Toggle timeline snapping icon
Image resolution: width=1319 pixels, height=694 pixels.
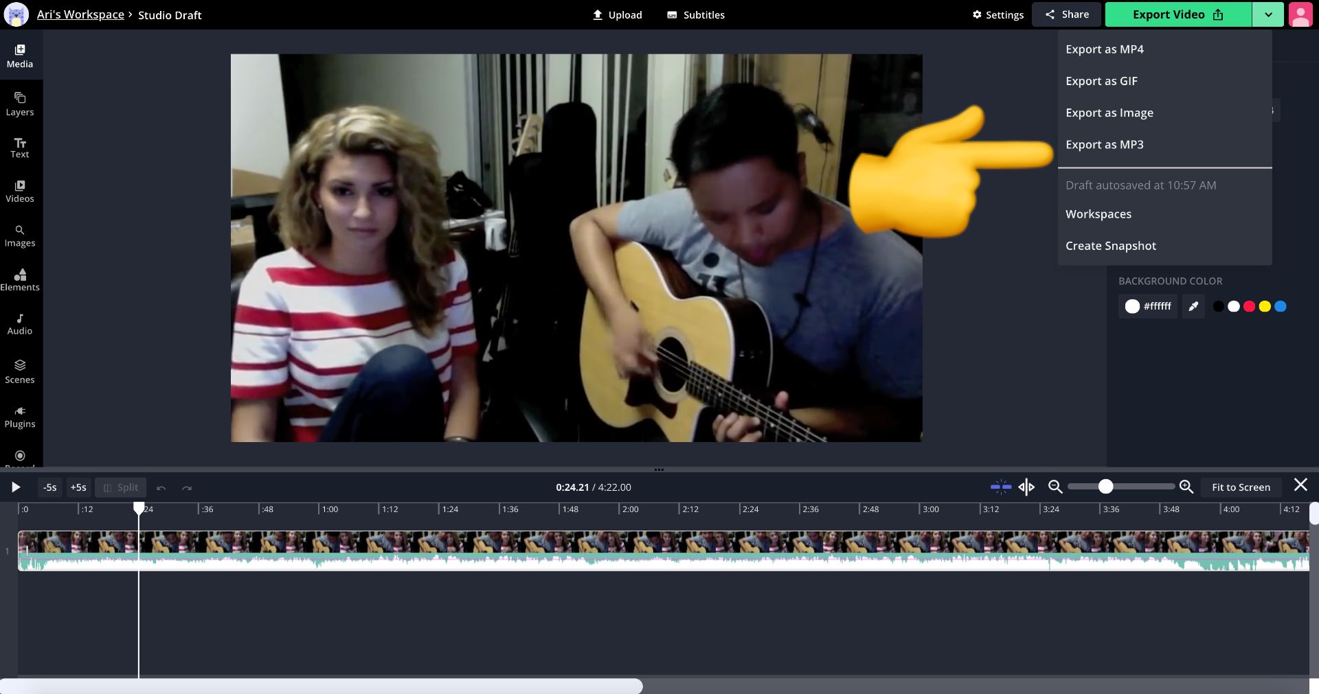point(1000,487)
